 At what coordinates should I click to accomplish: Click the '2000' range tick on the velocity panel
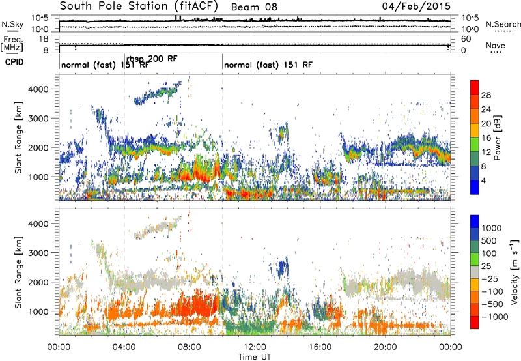[x=38, y=282]
